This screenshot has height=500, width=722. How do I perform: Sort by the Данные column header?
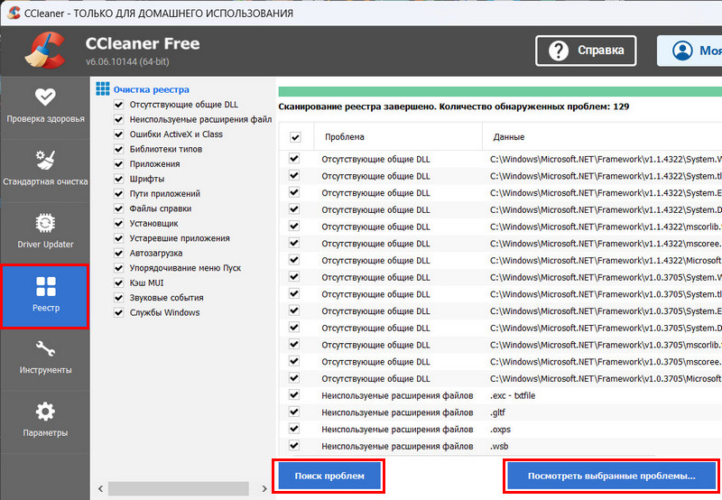click(x=602, y=137)
